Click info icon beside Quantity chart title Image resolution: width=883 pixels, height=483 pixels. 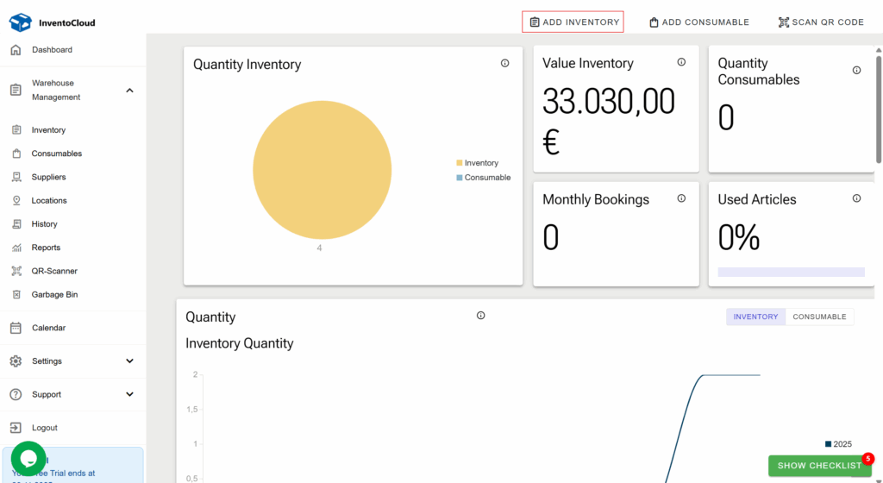pyautogui.click(x=481, y=316)
